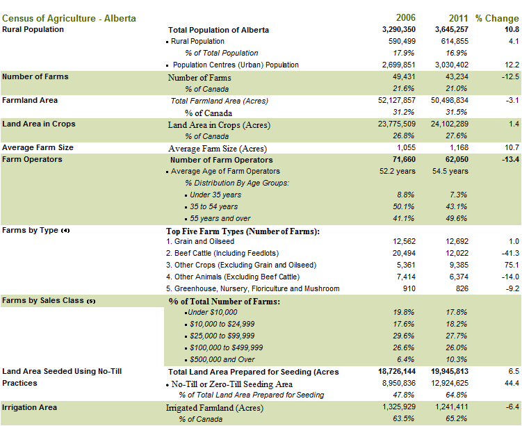This screenshot has height=426, width=522.
Task: Click greenhouse farms value 910
Action: pyautogui.click(x=409, y=288)
